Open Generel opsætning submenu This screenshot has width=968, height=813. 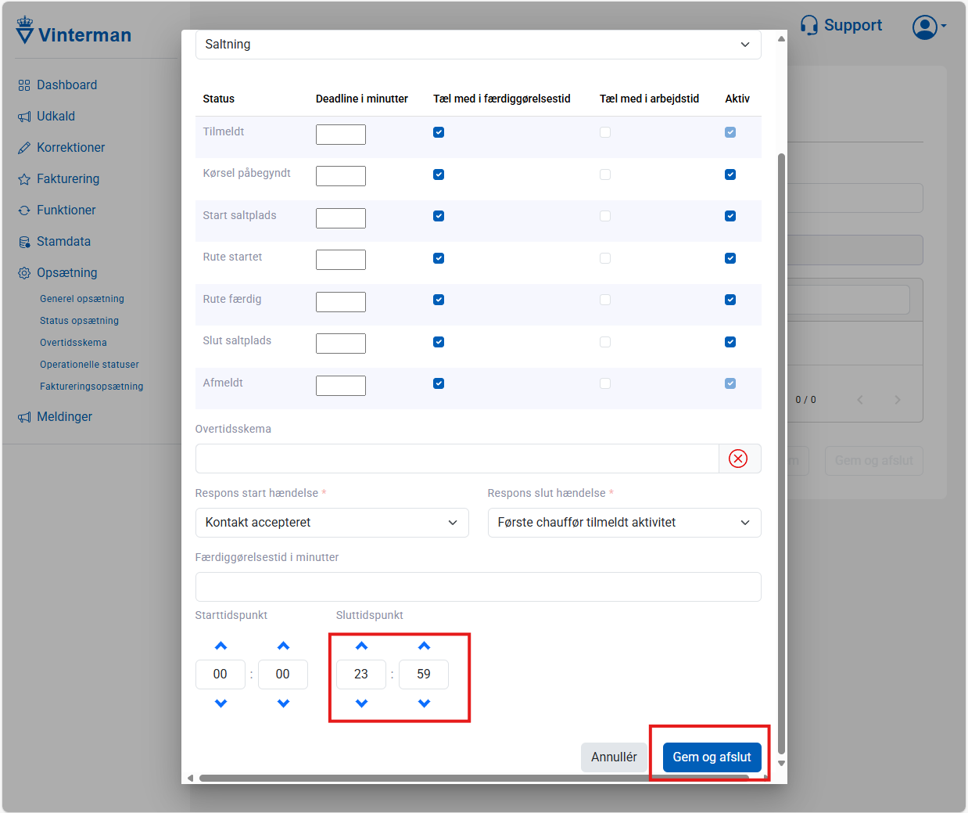(x=82, y=299)
